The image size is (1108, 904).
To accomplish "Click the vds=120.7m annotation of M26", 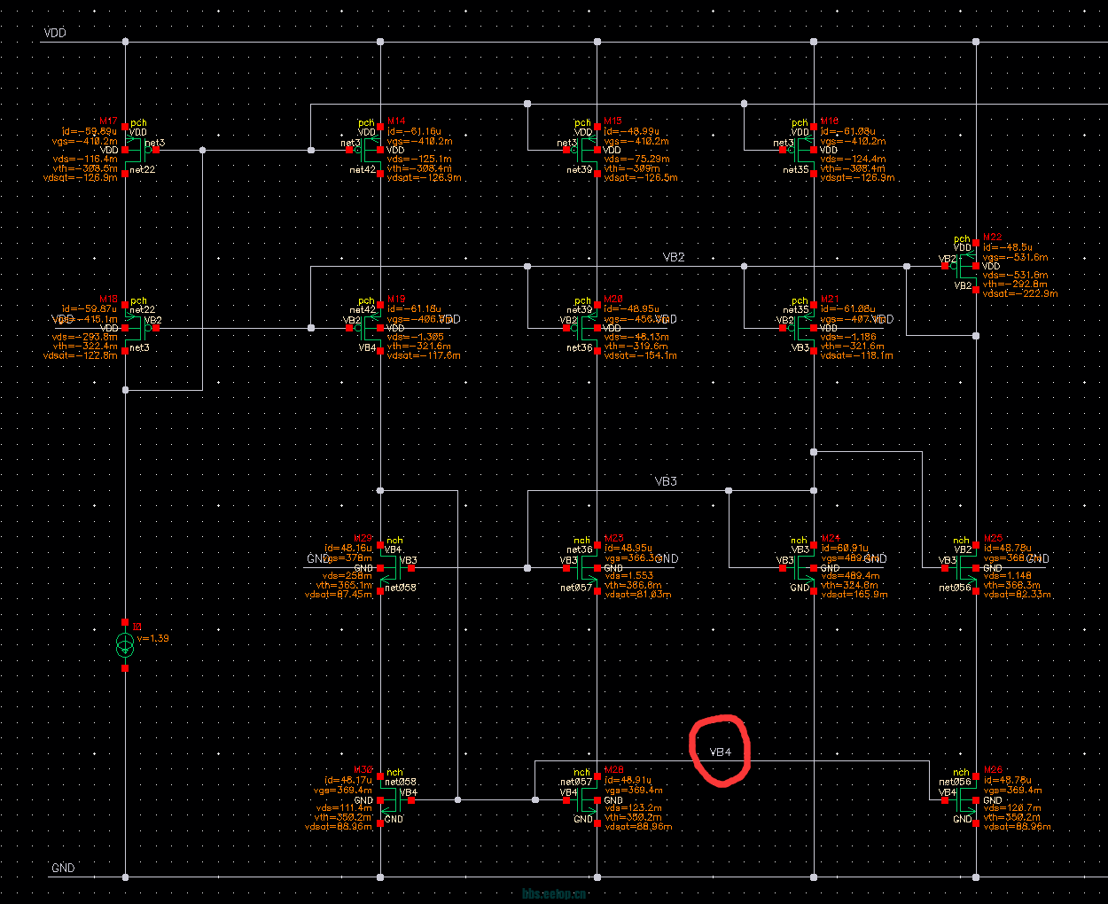I will (x=1011, y=808).
